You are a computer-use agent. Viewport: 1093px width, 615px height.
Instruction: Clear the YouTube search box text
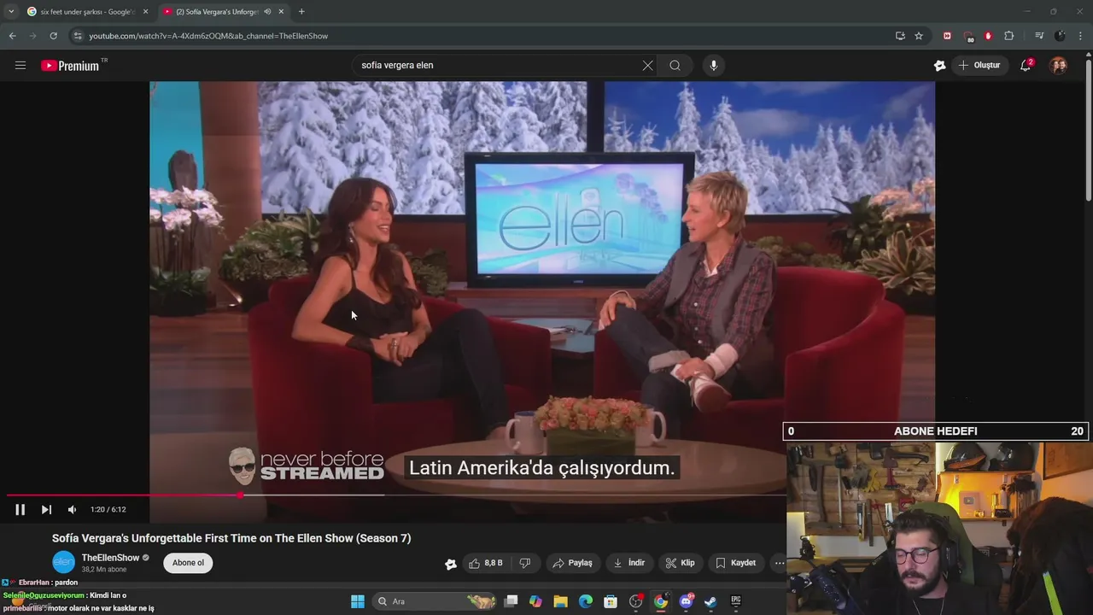[x=647, y=65]
